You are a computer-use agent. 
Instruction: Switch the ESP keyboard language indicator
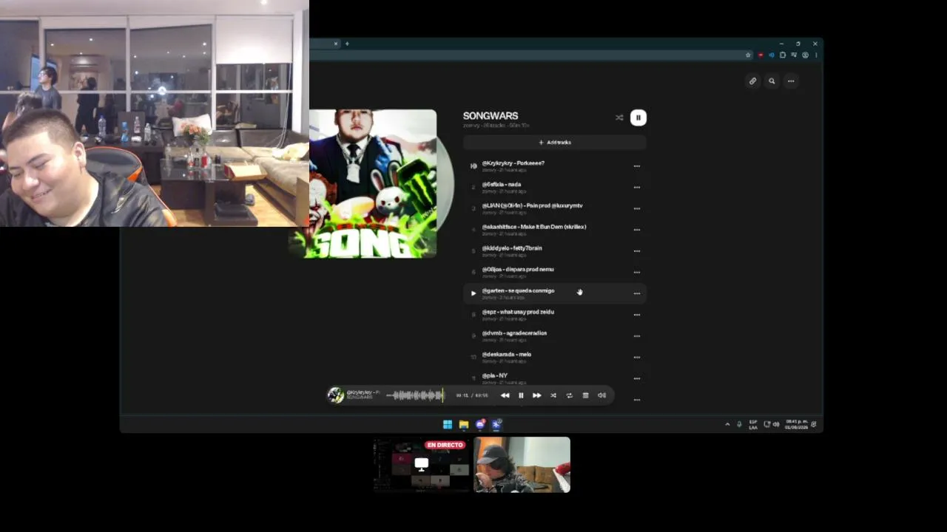(x=753, y=424)
